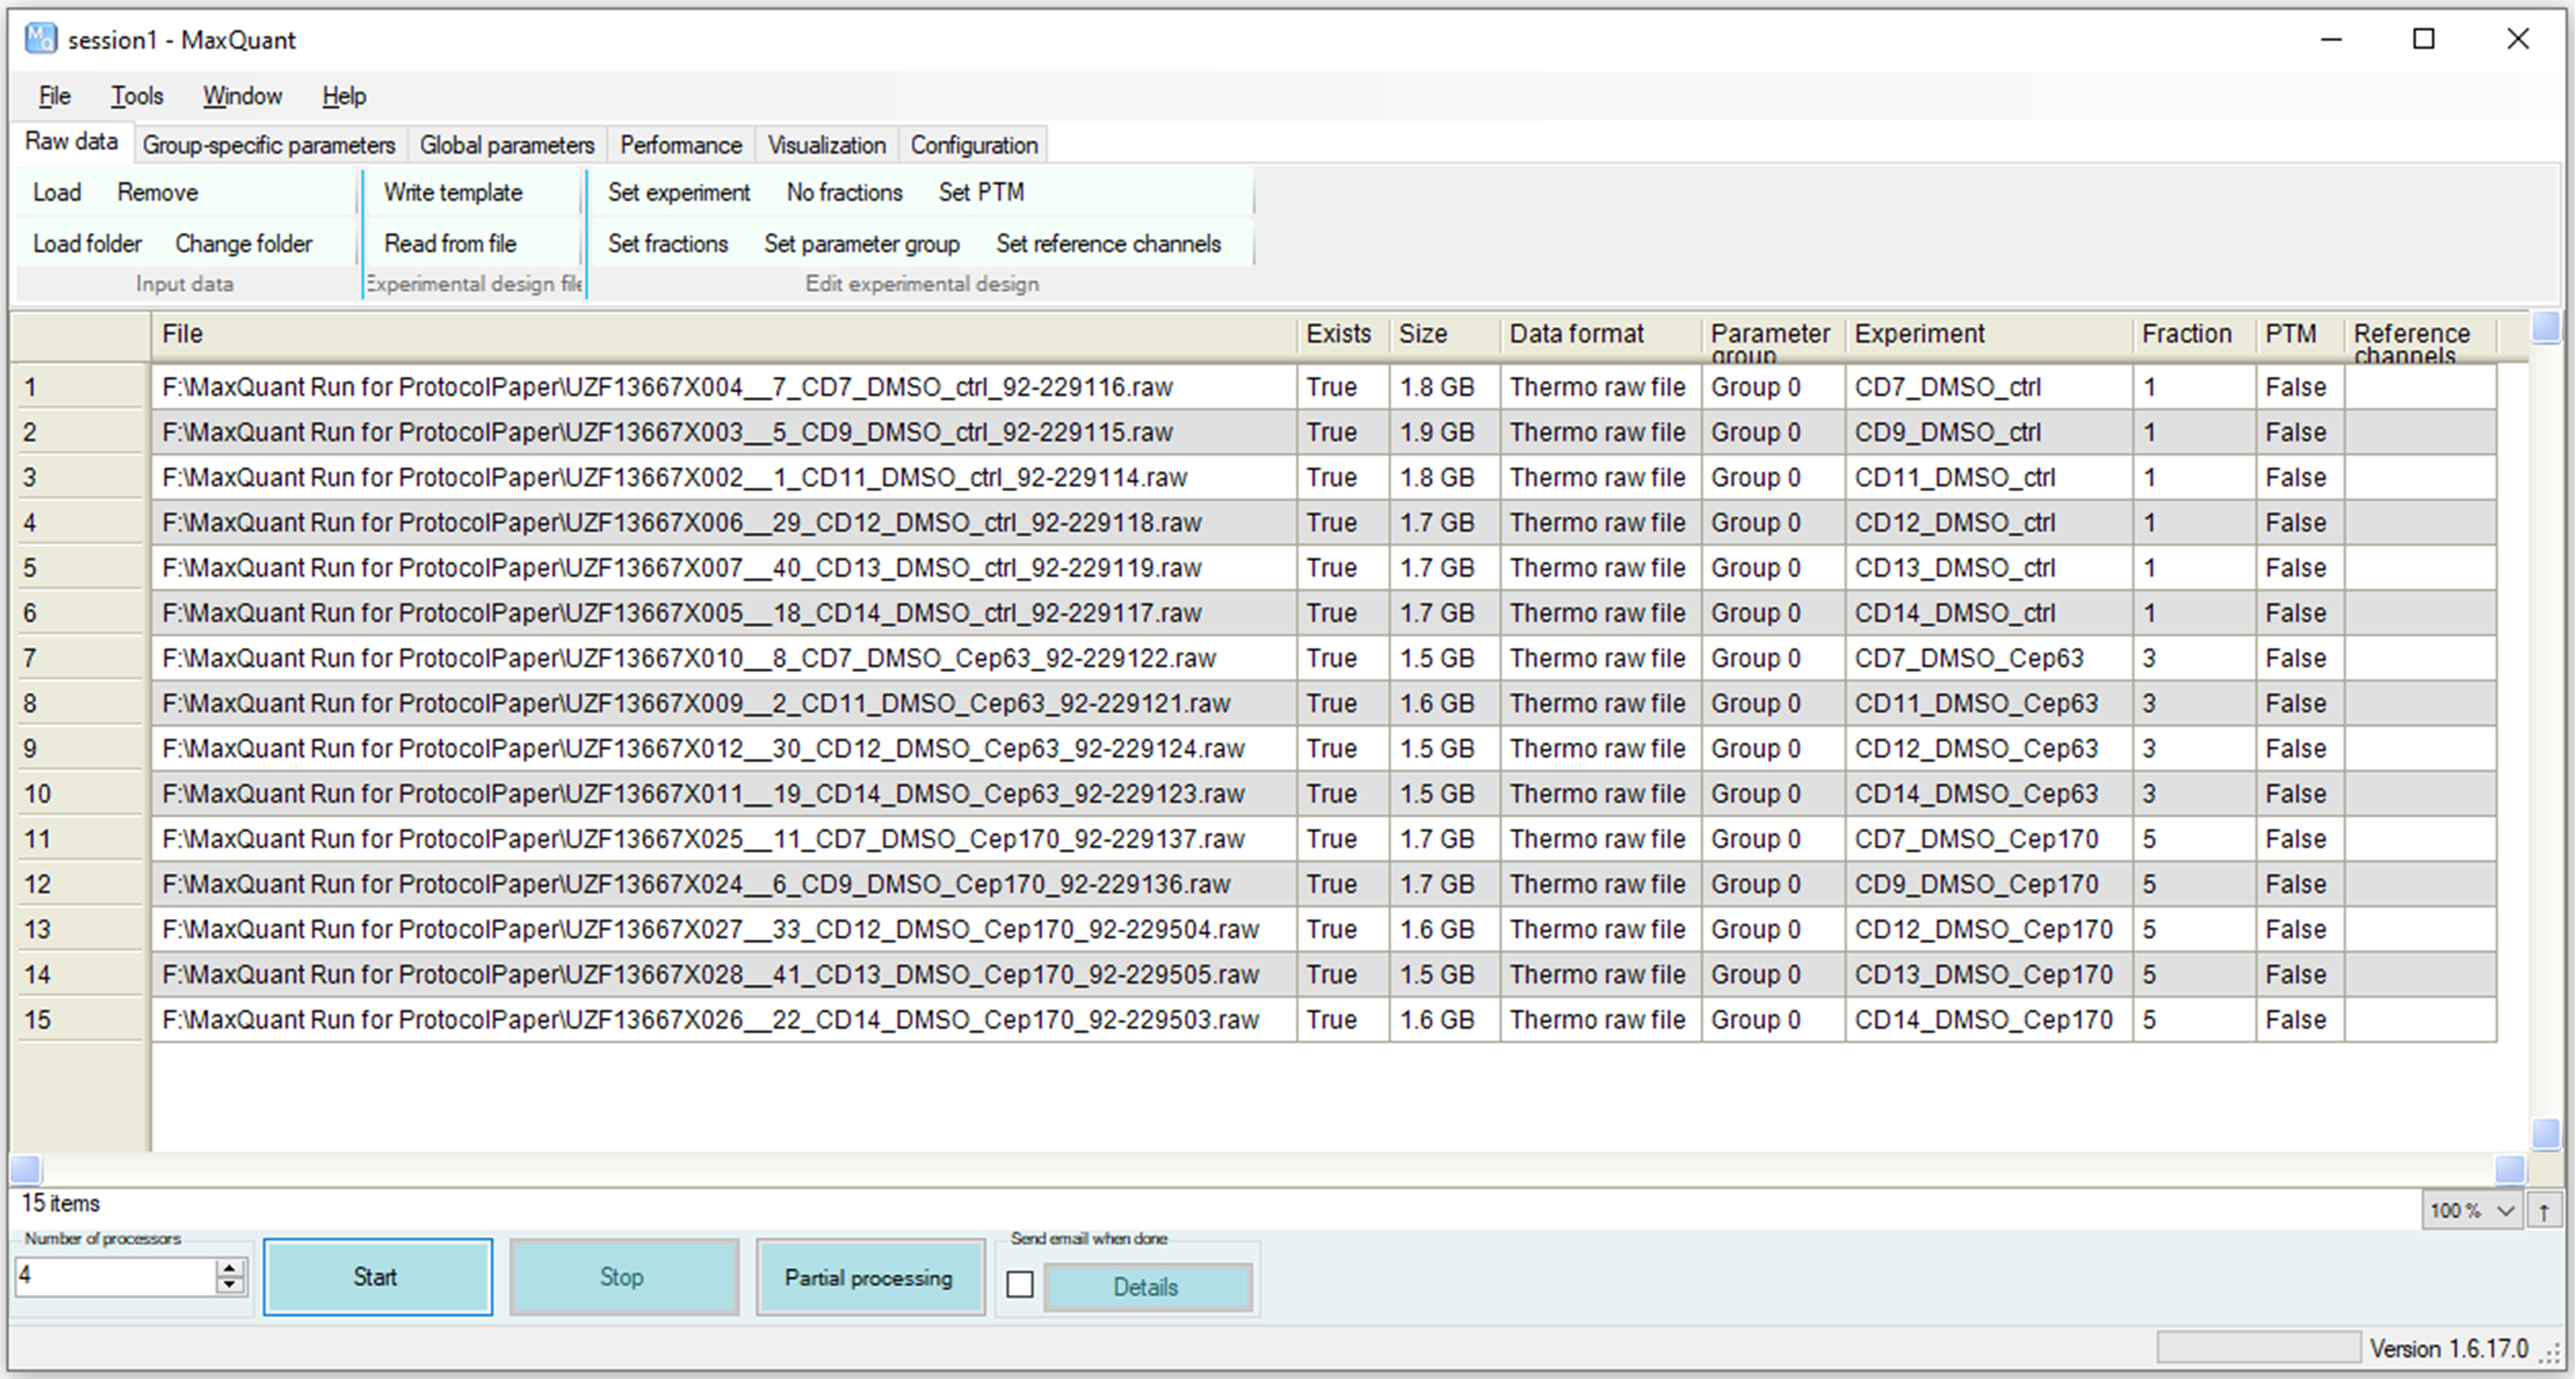The height and width of the screenshot is (1379, 2576).
Task: Switch to Visualization tab
Action: (x=827, y=145)
